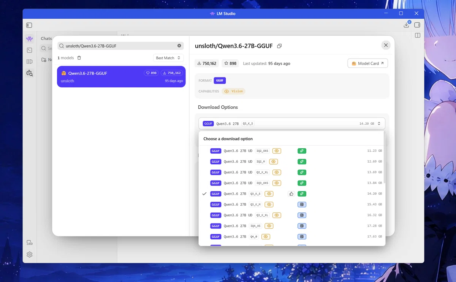This screenshot has width=456, height=282.
Task: Click the Vision capability badge
Action: tap(233, 91)
